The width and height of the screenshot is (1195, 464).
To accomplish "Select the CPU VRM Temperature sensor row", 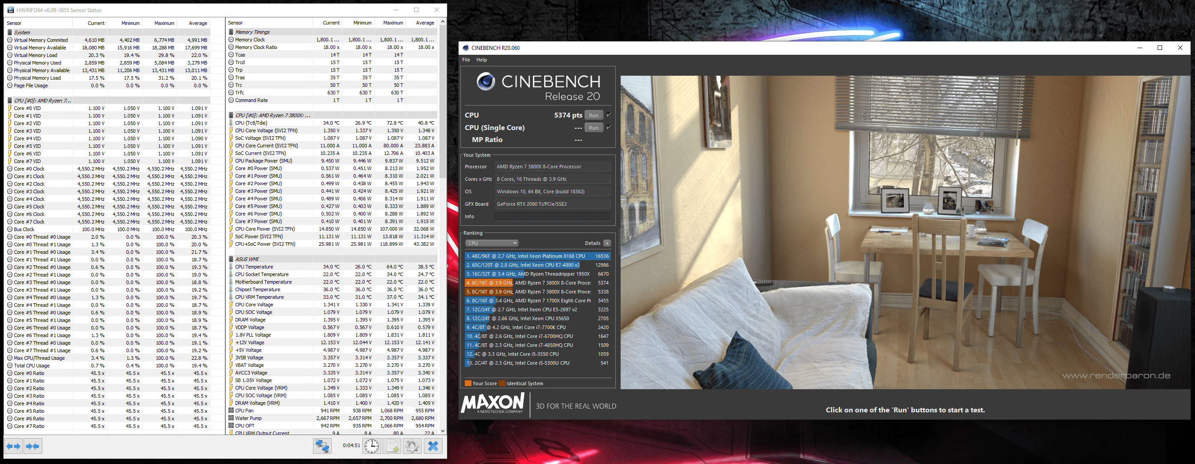I will 332,297.
